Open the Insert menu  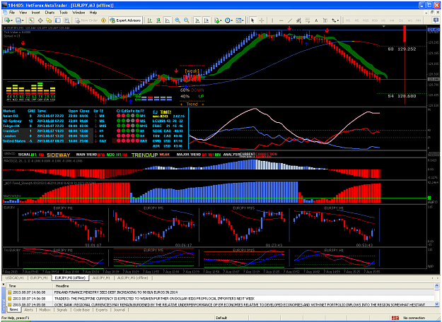tap(35, 13)
